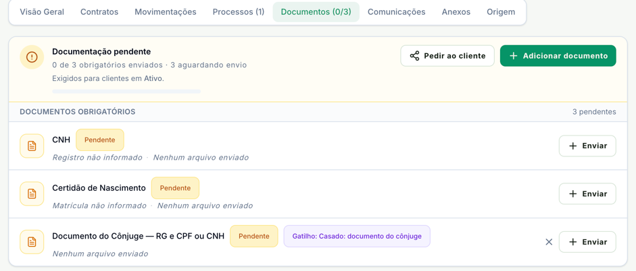Click the Adicionar documento button
636x271 pixels.
point(558,56)
